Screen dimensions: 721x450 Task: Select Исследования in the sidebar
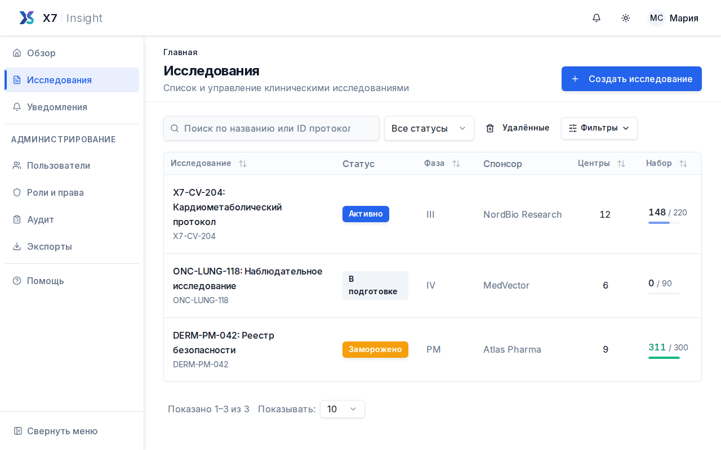click(72, 80)
